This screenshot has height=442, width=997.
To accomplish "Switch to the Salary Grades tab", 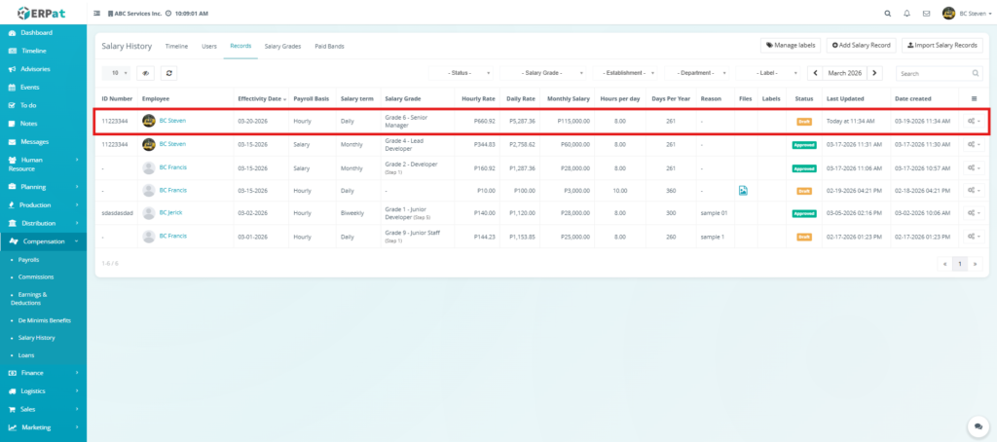I will click(x=282, y=46).
